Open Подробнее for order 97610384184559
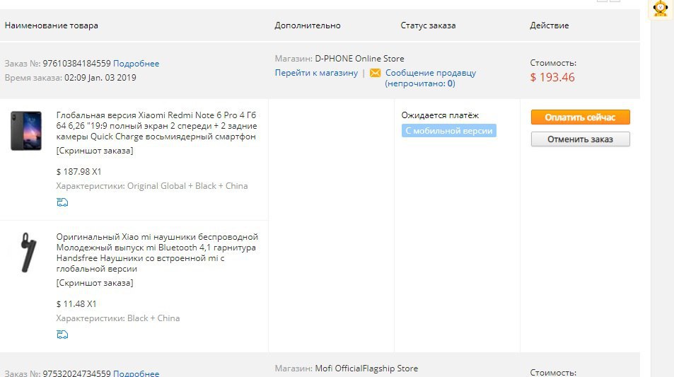The height and width of the screenshot is (377, 674). [x=136, y=64]
